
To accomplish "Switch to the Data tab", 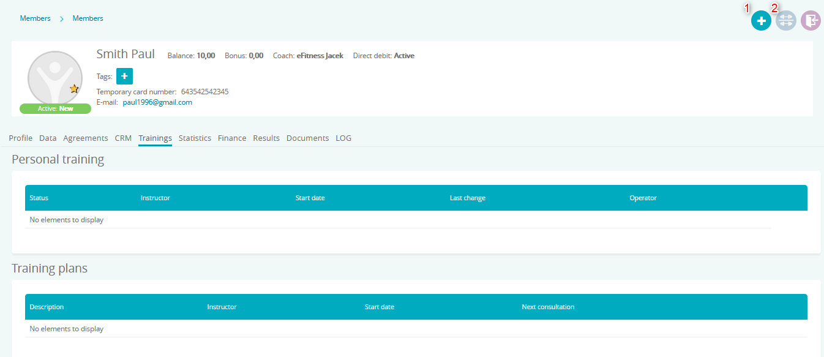I will (48, 138).
